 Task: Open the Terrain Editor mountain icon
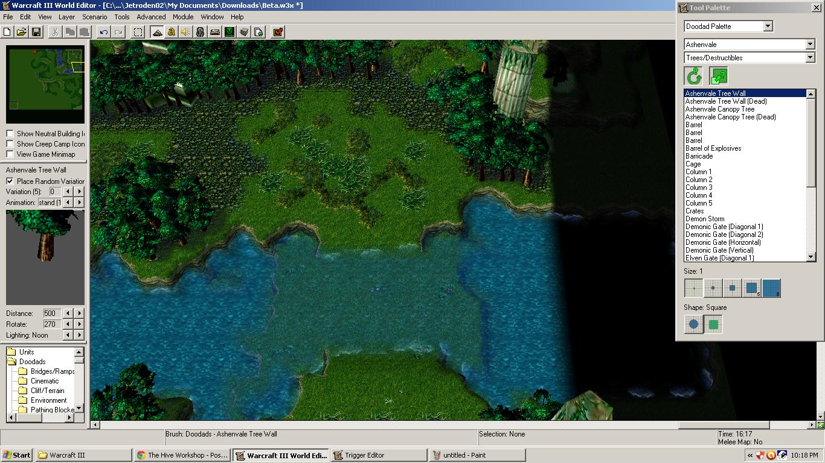pyautogui.click(x=157, y=32)
